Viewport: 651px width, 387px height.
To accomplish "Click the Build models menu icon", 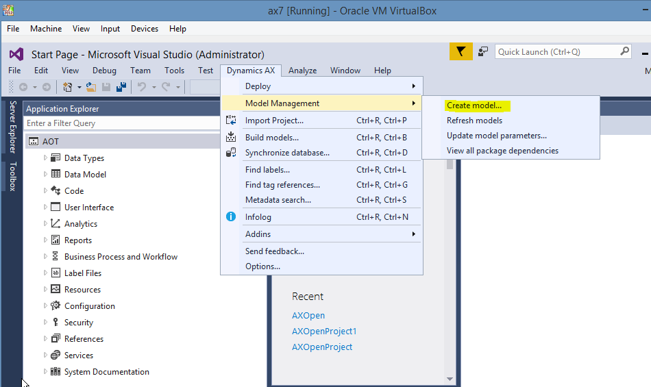I will [x=231, y=136].
